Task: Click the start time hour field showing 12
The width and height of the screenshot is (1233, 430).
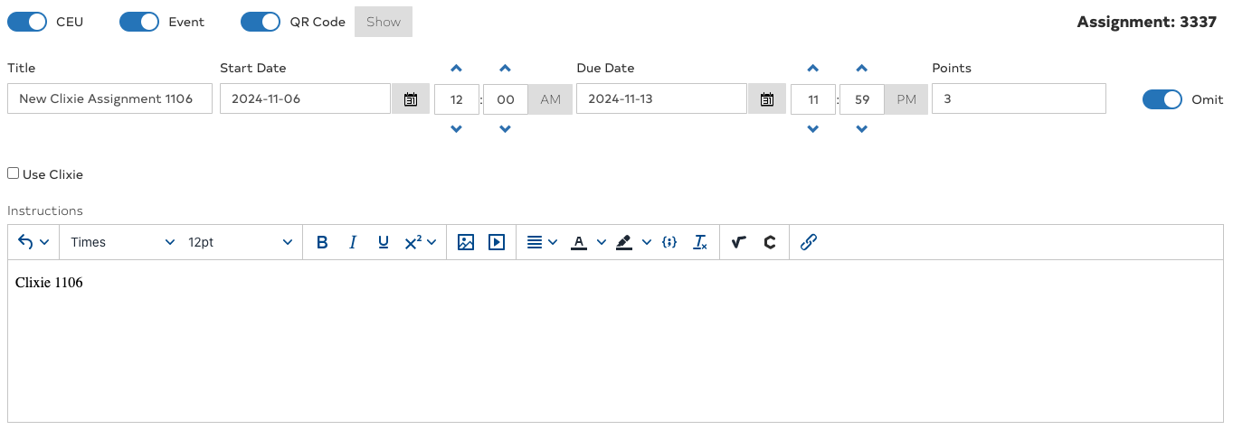Action: coord(457,99)
